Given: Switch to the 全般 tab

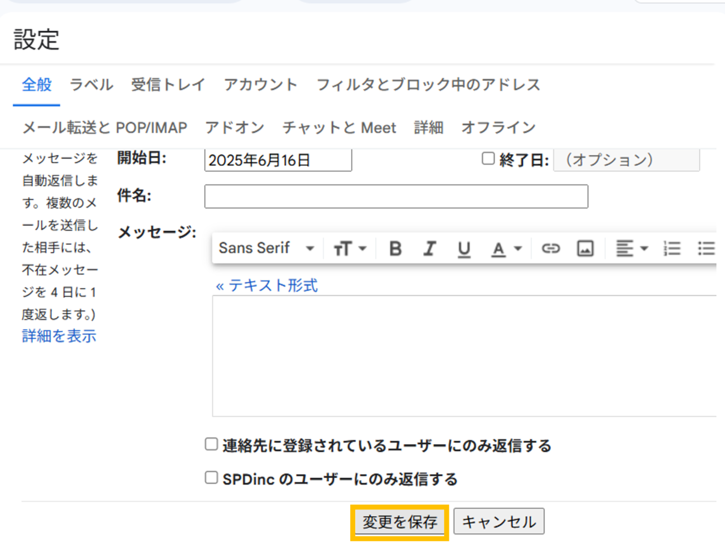Looking at the screenshot, I should click(x=37, y=85).
